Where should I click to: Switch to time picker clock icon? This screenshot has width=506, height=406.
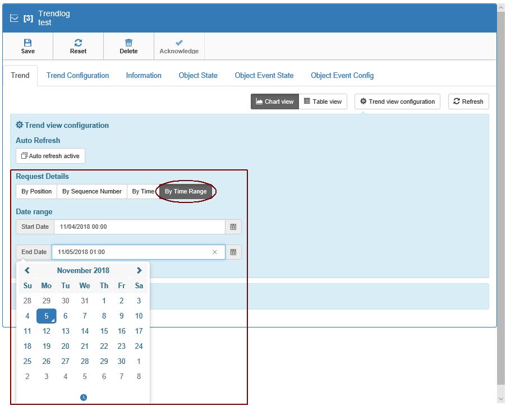(x=84, y=398)
